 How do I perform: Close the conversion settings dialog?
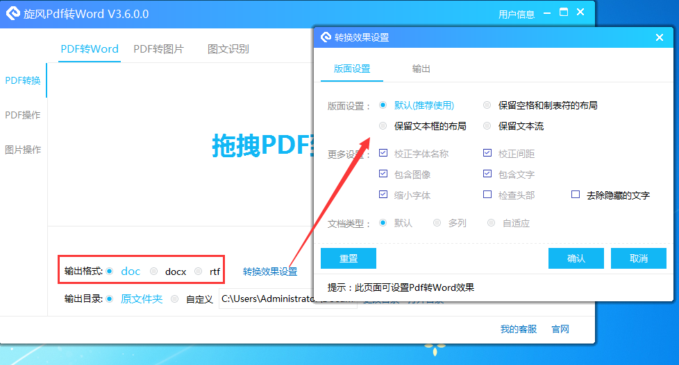tap(660, 37)
